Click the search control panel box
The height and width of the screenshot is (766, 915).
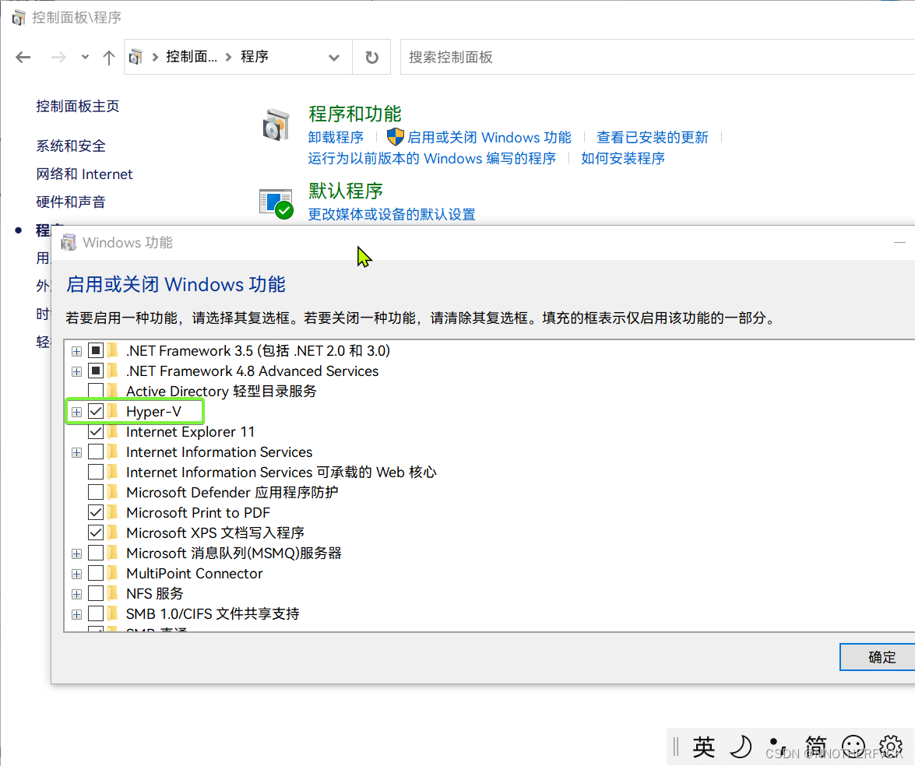pos(658,57)
